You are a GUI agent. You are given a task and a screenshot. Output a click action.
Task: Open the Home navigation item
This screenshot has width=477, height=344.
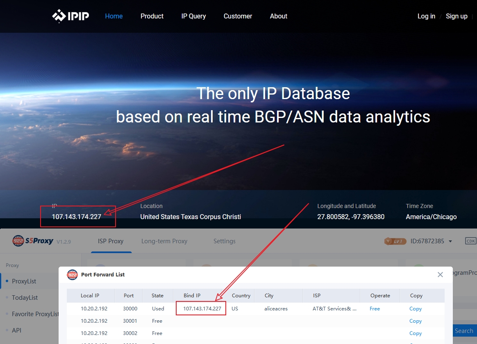(x=114, y=16)
